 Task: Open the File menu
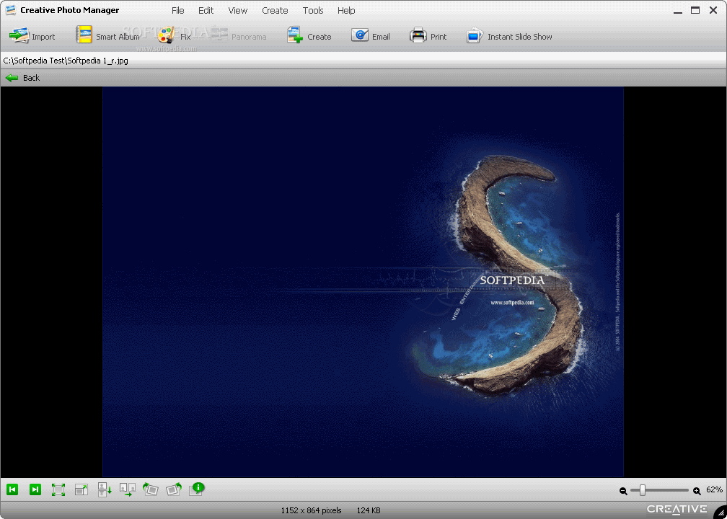click(x=178, y=10)
